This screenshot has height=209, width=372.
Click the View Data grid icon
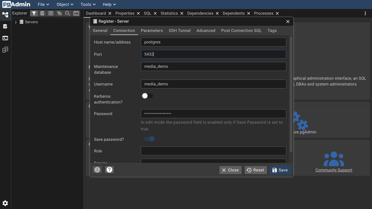(x=51, y=13)
